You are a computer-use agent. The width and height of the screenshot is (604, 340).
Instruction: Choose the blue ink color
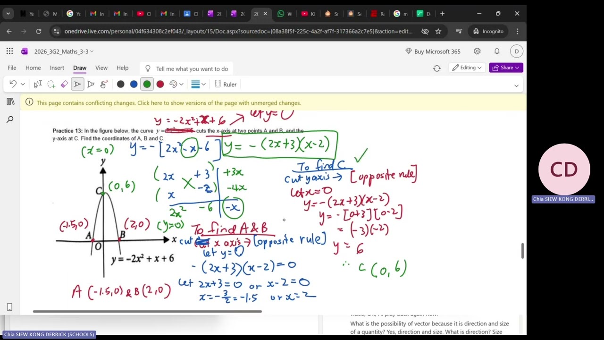[x=134, y=84]
